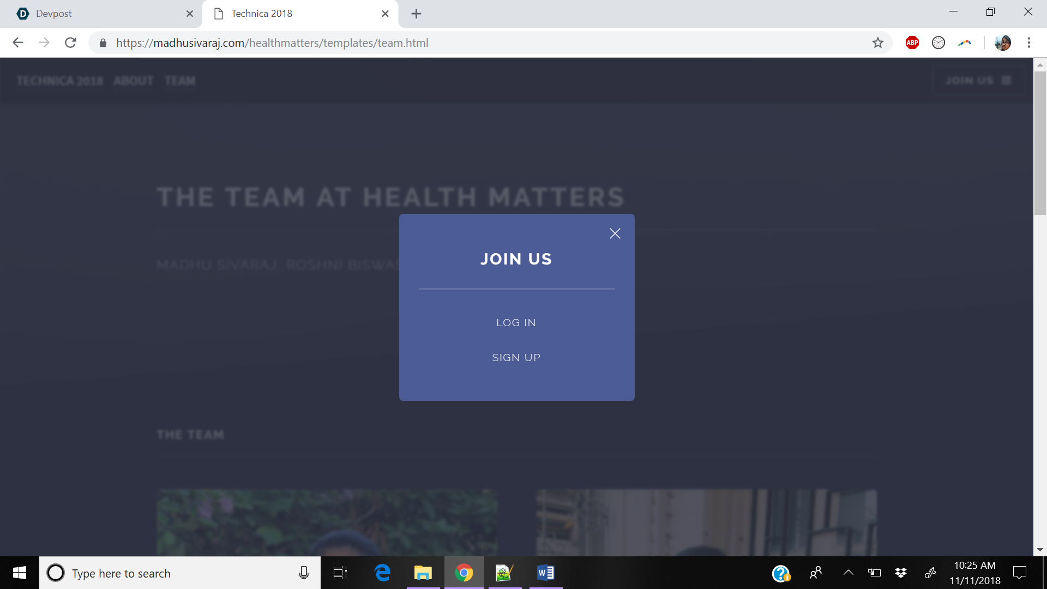Click the SIGN UP link
This screenshot has width=1047, height=589.
tap(516, 357)
